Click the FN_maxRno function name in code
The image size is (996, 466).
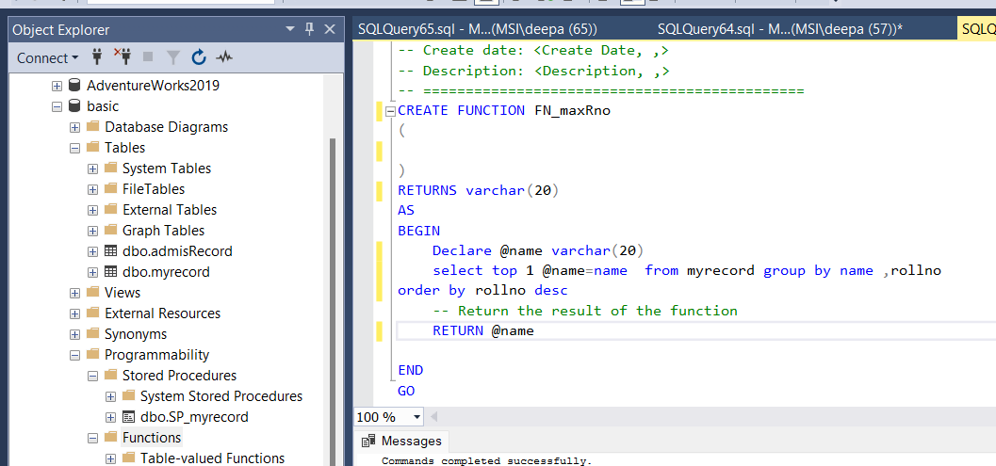point(572,110)
